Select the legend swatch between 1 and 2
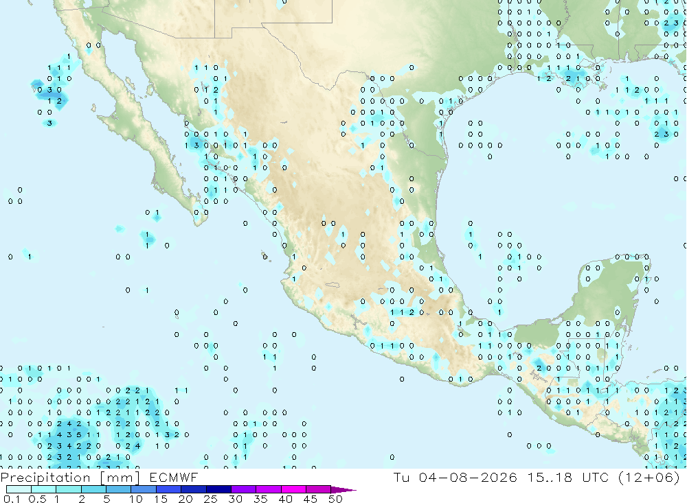 (x=69, y=489)
